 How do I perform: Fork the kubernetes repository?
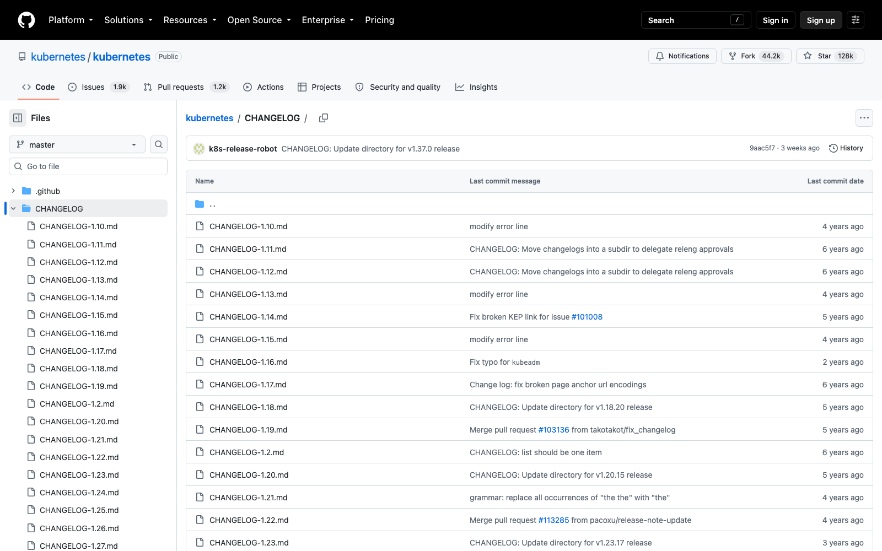click(x=756, y=56)
